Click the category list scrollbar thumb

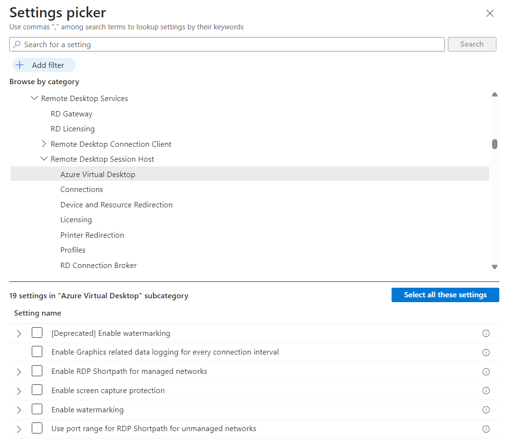494,144
